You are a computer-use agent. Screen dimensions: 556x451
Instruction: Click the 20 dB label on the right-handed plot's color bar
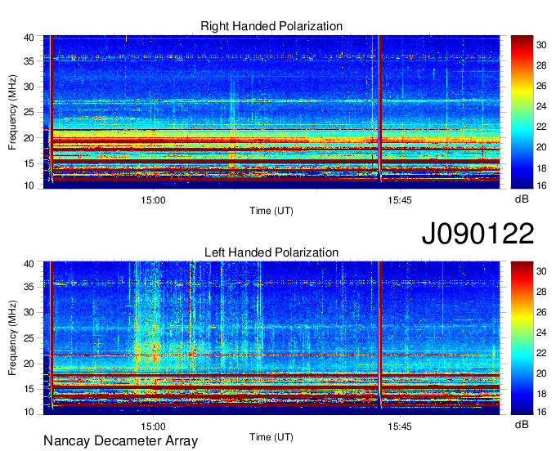(541, 147)
